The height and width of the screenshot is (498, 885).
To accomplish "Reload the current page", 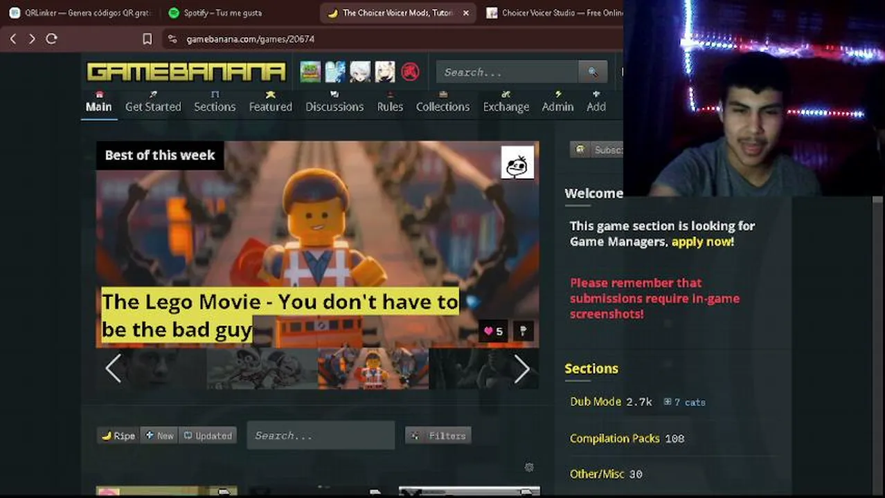I will [x=51, y=39].
